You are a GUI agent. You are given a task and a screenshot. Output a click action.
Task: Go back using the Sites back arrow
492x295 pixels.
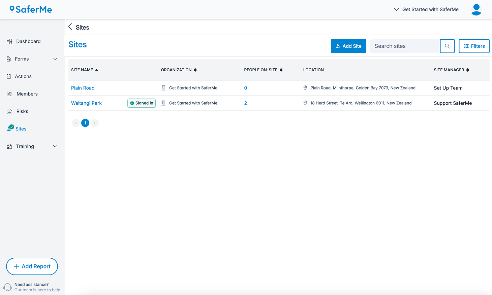point(70,27)
